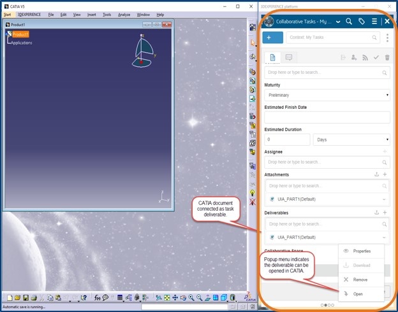Image resolution: width=398 pixels, height=312 pixels.
Task: Click the plus icon next to Deliverables
Action: coord(385,213)
